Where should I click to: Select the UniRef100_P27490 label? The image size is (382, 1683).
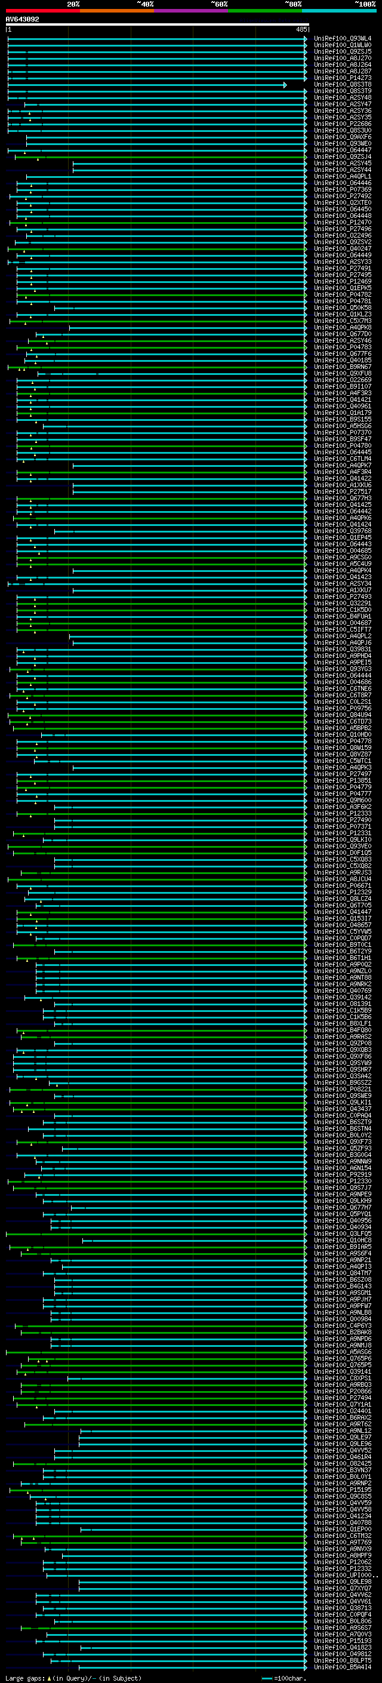(342, 820)
